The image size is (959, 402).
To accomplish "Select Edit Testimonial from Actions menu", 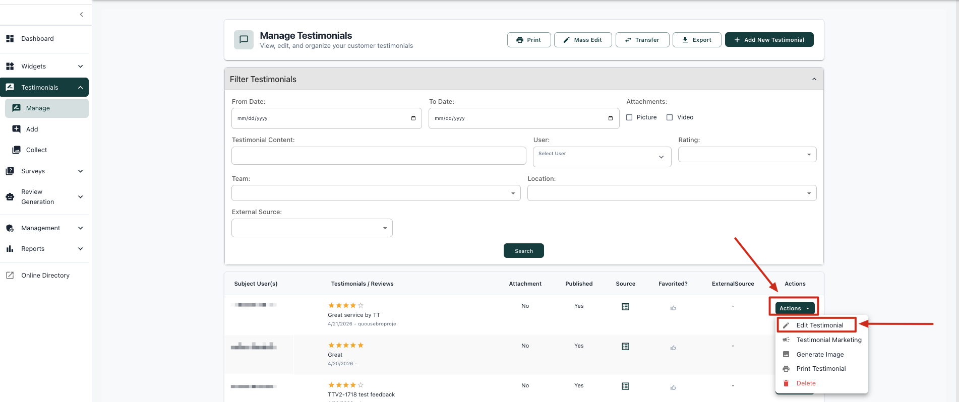I will (x=819, y=325).
